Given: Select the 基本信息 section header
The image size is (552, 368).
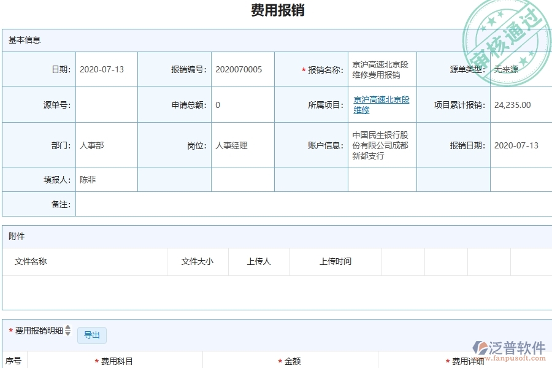Looking at the screenshot, I should point(25,40).
